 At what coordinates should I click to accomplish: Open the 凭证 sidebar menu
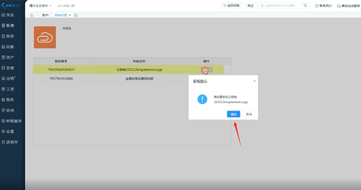click(8, 15)
